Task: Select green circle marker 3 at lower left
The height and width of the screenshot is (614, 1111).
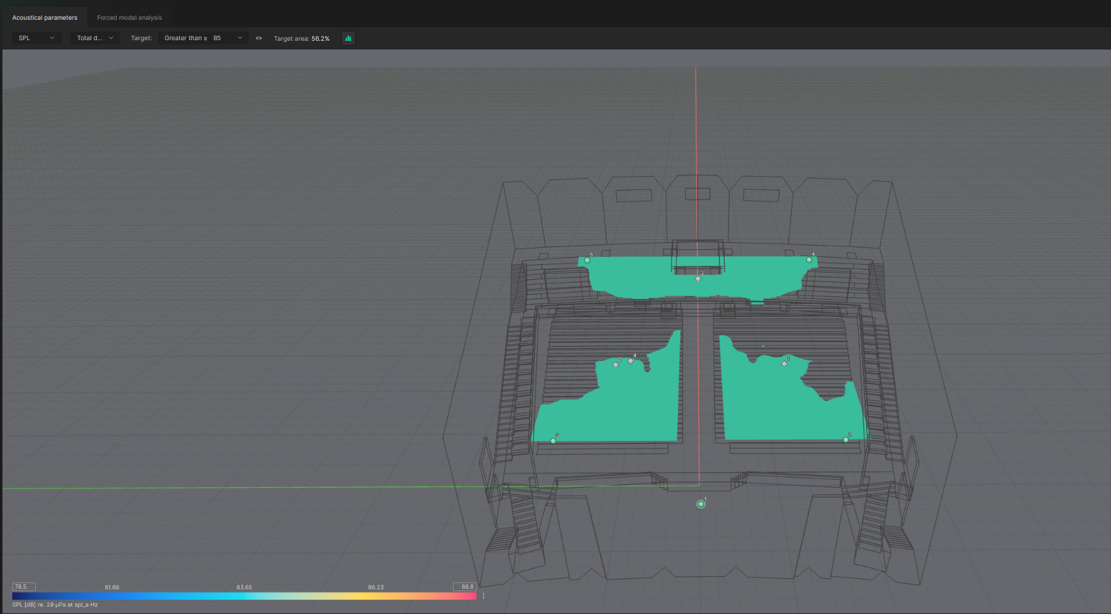Action: tap(553, 440)
